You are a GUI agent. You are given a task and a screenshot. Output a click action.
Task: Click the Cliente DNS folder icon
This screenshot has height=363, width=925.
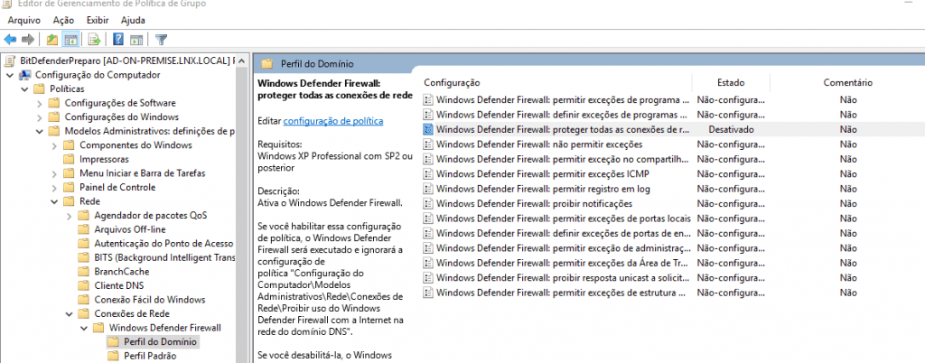tap(84, 286)
